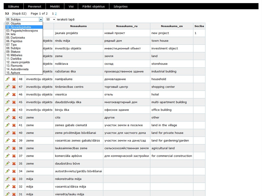Edit row 39 vasarnīcas zemes gabals/dārzs
Image resolution: width=262 pixels, height=196 pixels.
[8, 140]
